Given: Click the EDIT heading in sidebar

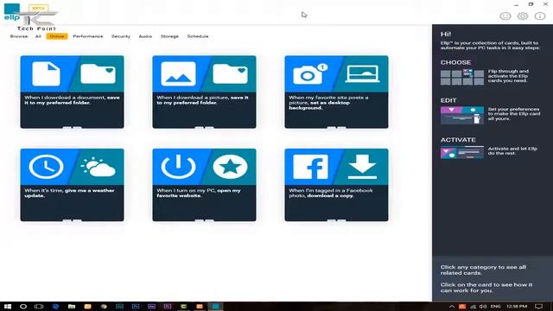Looking at the screenshot, I should [x=448, y=100].
